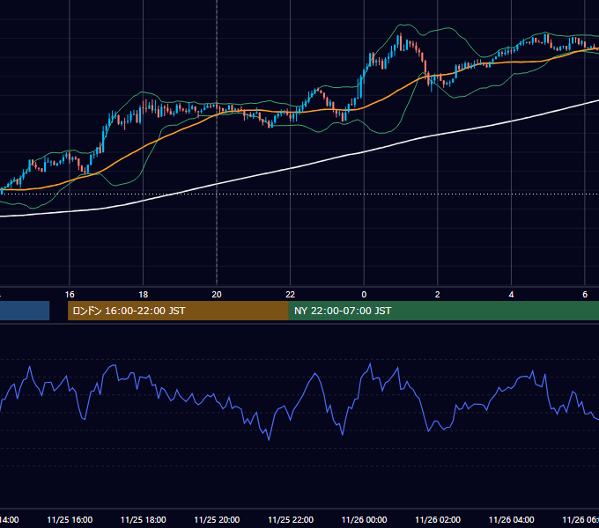The image size is (599, 528).
Task: Click the 11/25 16:00 date label
Action: [x=70, y=519]
